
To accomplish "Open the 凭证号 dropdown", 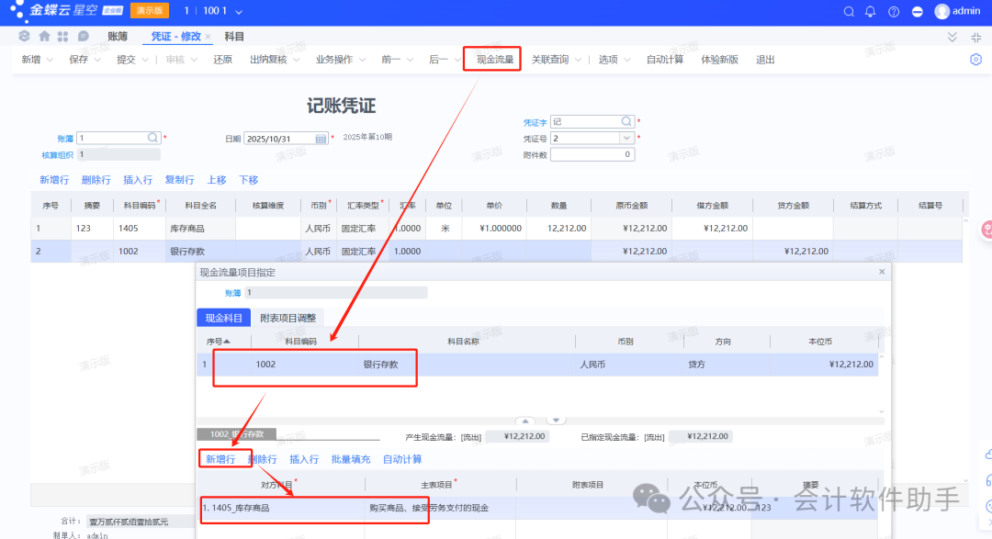I will pos(626,139).
